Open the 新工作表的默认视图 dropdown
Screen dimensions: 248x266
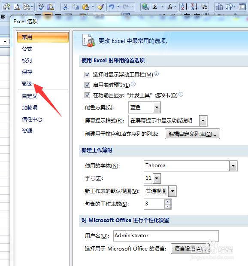[x=172, y=191]
